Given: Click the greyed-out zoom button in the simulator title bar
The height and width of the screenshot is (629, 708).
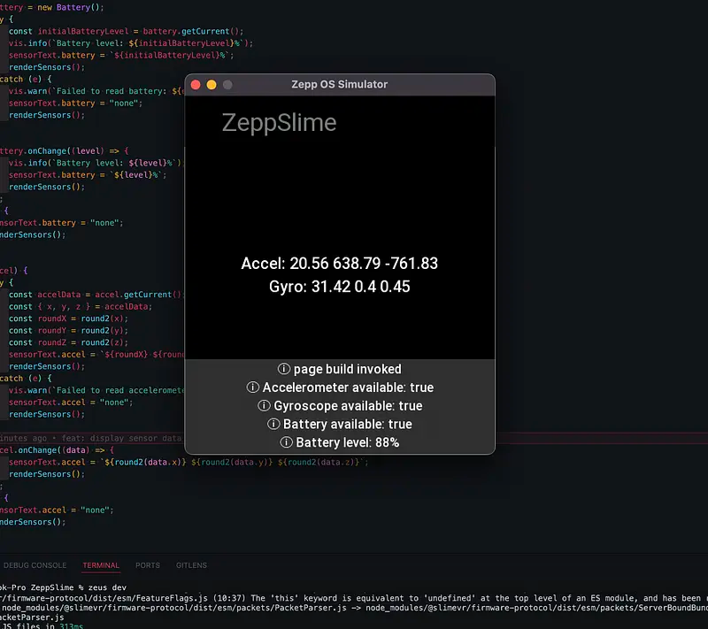Looking at the screenshot, I should click(227, 85).
